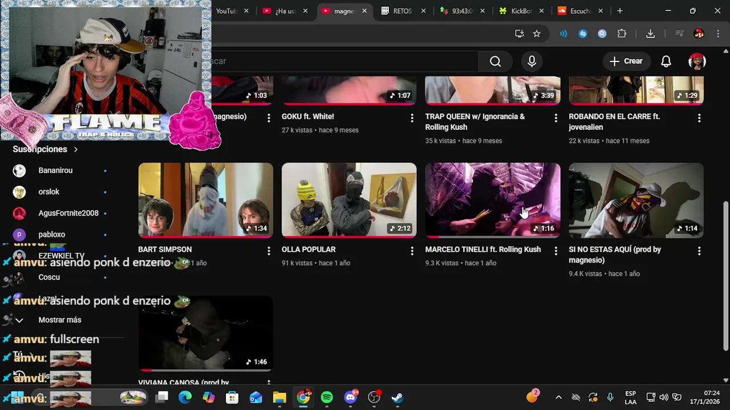Open YouTube notifications bell
This screenshot has width=730, height=410.
point(666,61)
